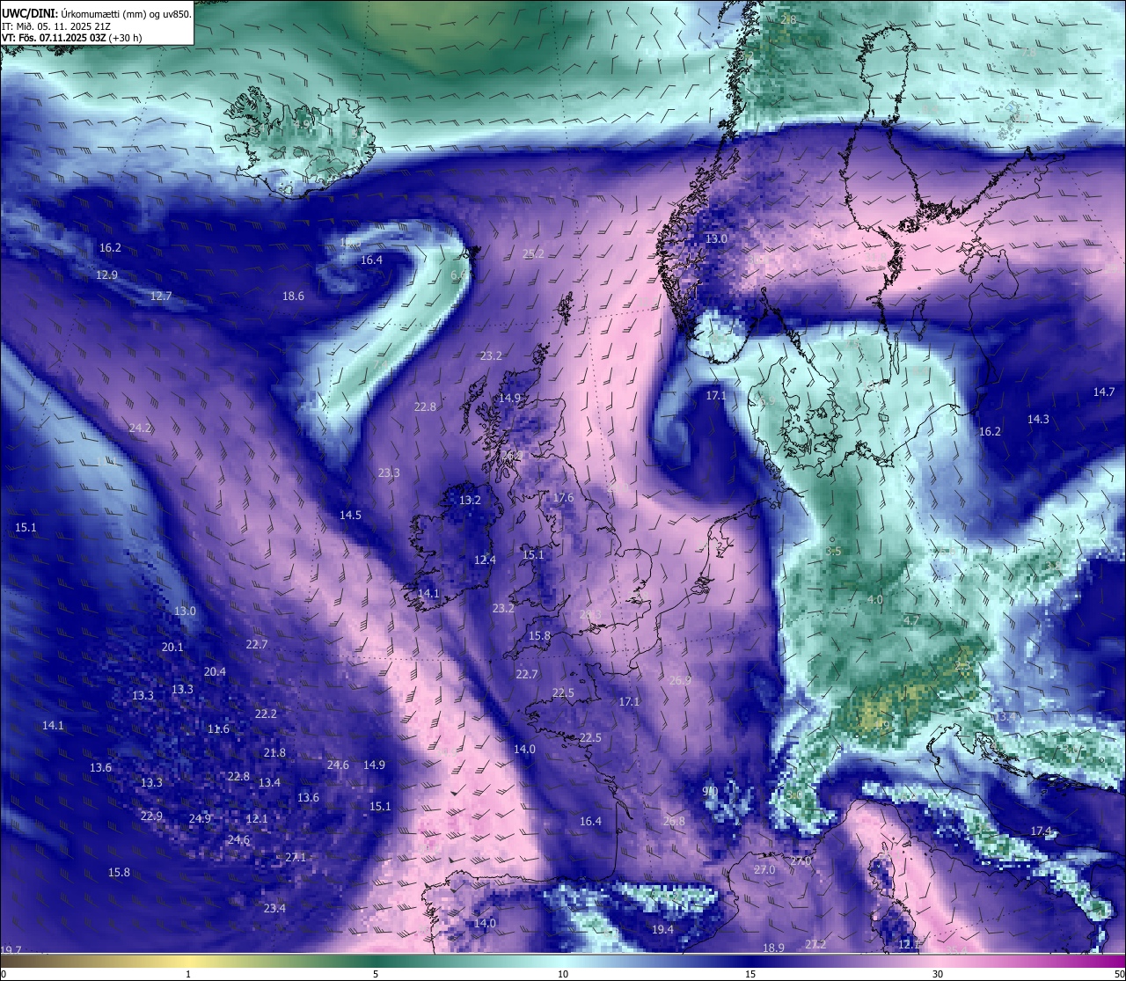Click the colorbar tick label '30'
1126x981 pixels.
click(938, 974)
